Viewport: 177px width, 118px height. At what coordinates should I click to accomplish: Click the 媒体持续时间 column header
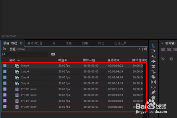[x=140, y=60]
